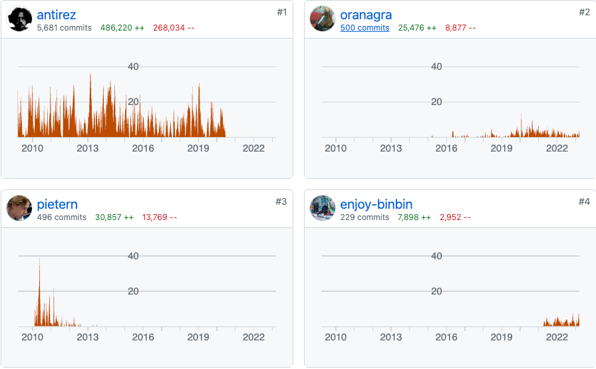This screenshot has width=596, height=369.
Task: Click the #1 rank label
Action: pos(281,12)
